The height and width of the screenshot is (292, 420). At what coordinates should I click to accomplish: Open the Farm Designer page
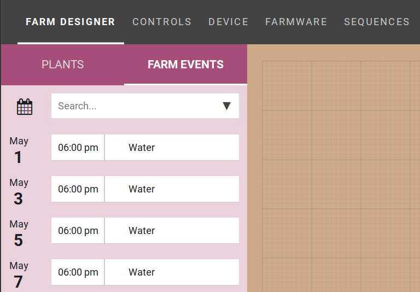pyautogui.click(x=71, y=22)
